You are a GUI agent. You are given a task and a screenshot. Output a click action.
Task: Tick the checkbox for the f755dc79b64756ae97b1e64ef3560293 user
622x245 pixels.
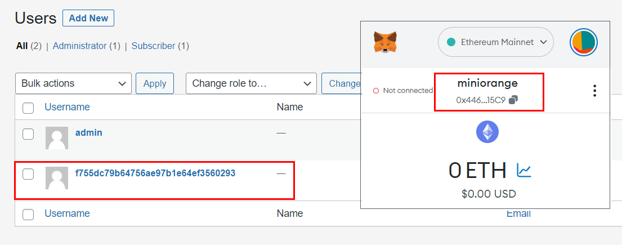(28, 173)
